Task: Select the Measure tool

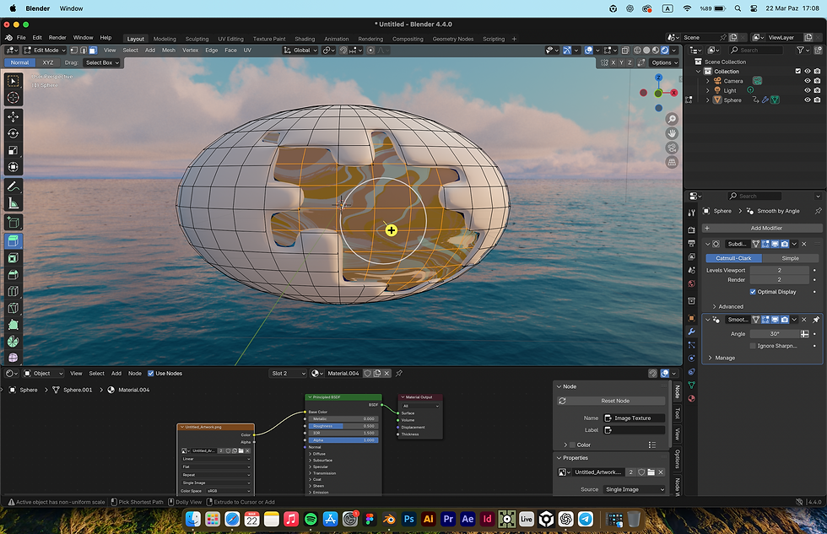Action: click(x=14, y=203)
